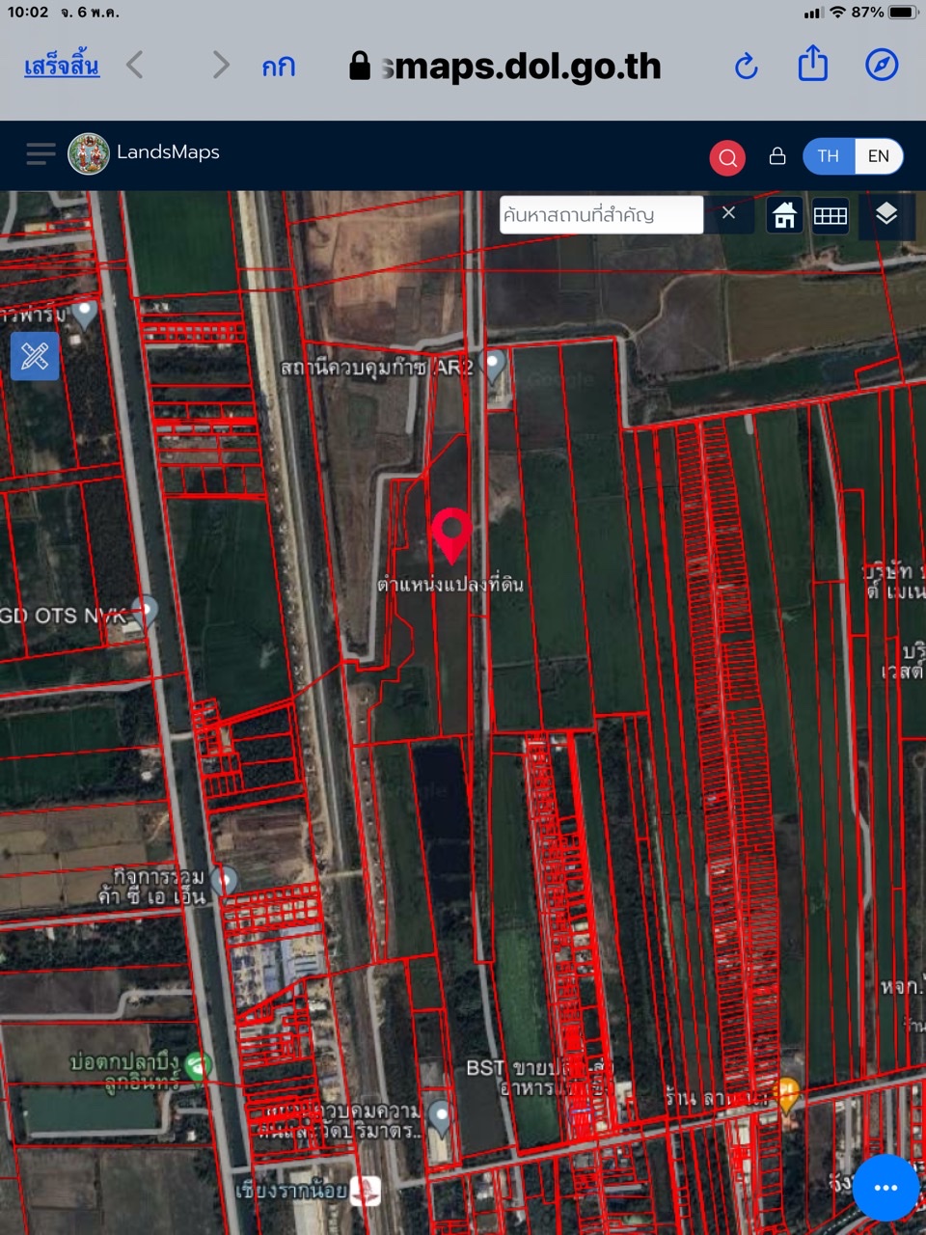Select the measurement ruler tool

(35, 356)
